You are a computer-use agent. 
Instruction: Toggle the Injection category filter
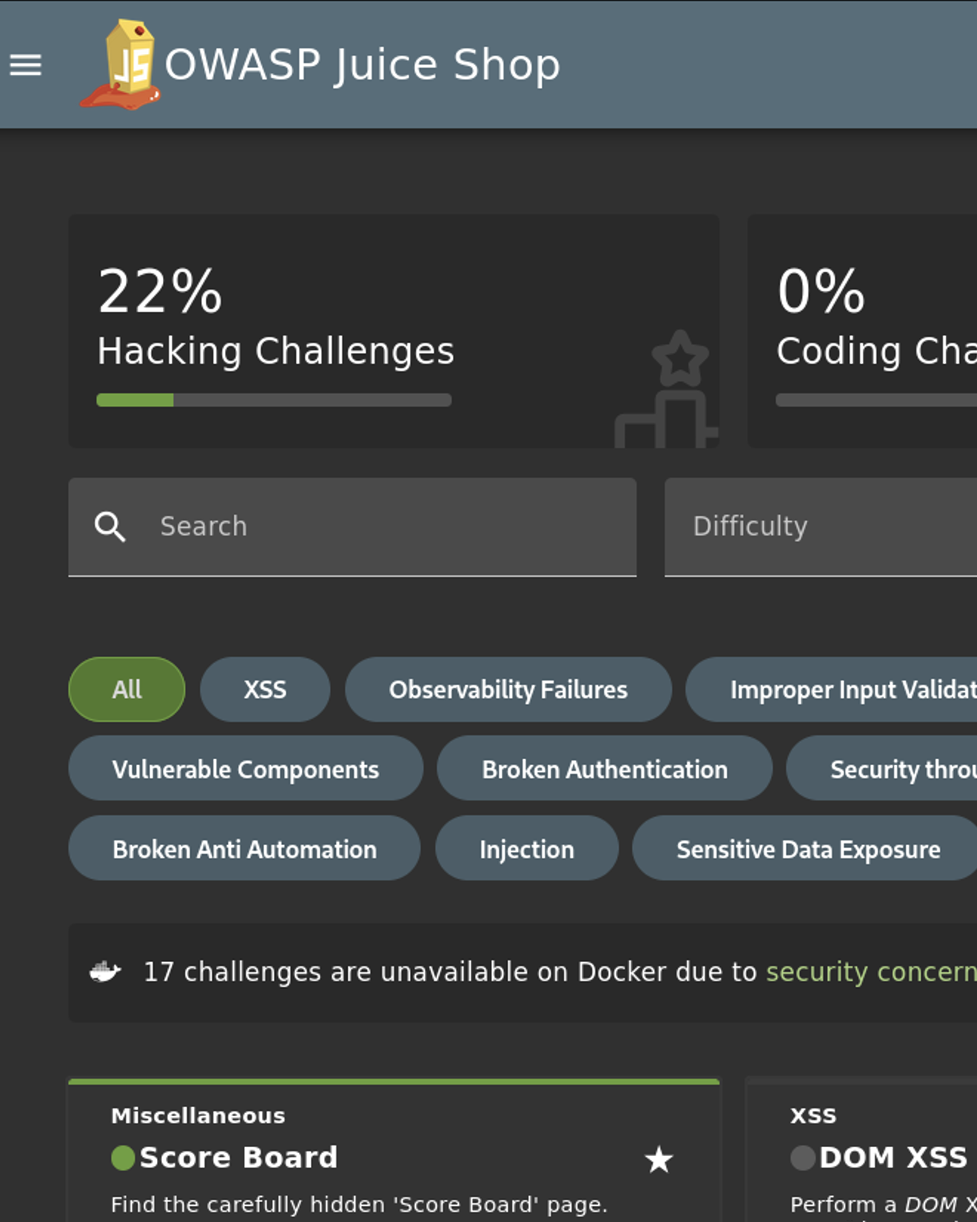(526, 849)
